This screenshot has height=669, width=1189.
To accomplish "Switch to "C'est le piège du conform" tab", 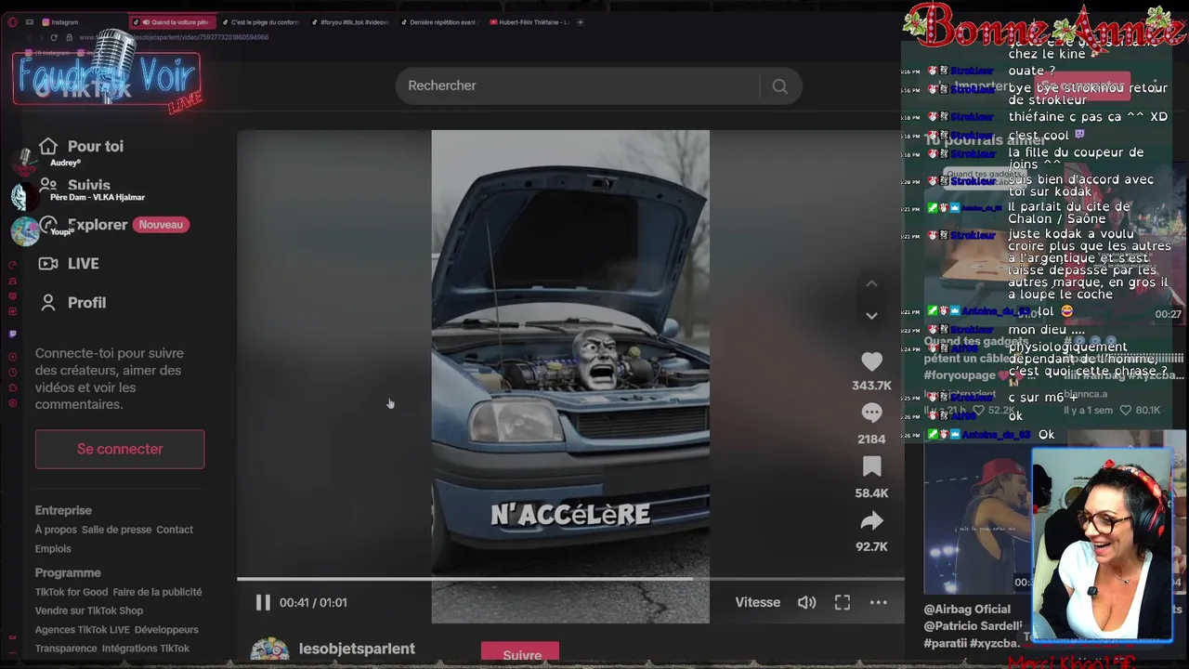I will (260, 22).
